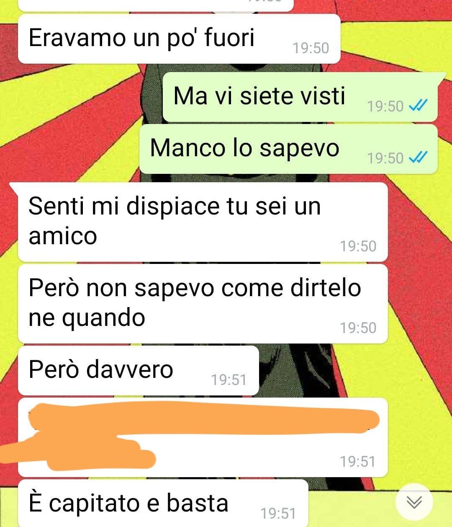Tap the 19:50 timestamp beside 'Ma vi siete visti'
Screen dimensions: 452x527
(385, 106)
